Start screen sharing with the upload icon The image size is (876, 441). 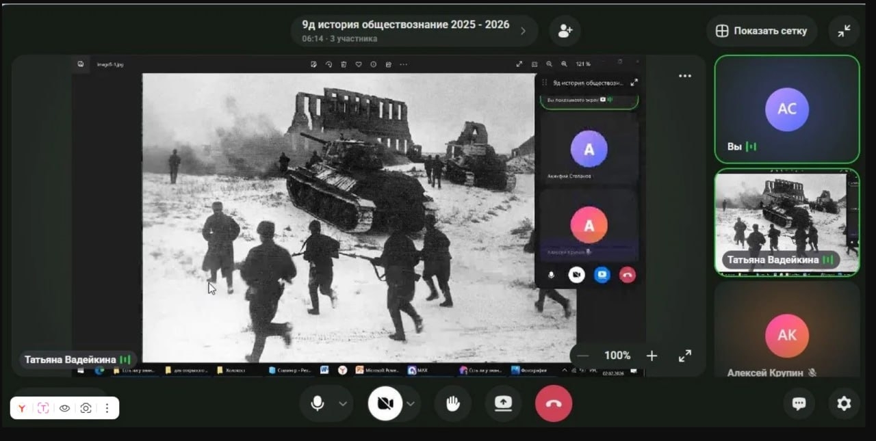coord(503,403)
